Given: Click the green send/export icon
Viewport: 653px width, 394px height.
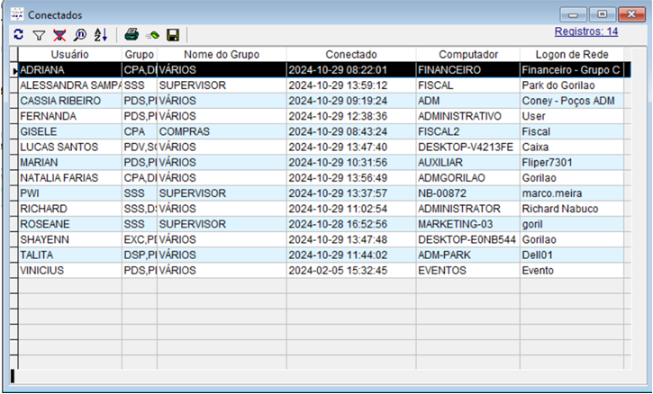Looking at the screenshot, I should (152, 35).
